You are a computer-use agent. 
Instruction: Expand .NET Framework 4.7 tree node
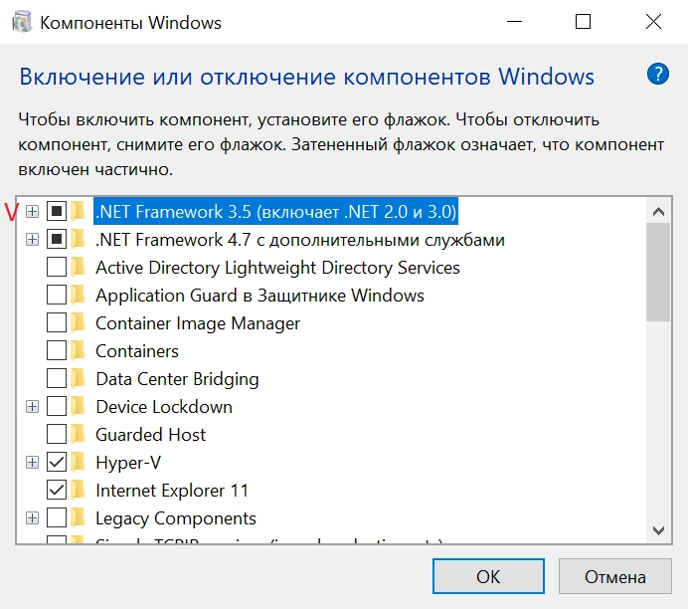click(x=32, y=239)
